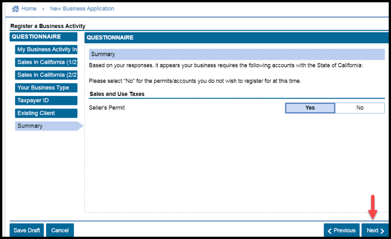Viewport: 391px width, 239px height.
Task: Click the right chevron icon on Next
Action: coord(382,231)
